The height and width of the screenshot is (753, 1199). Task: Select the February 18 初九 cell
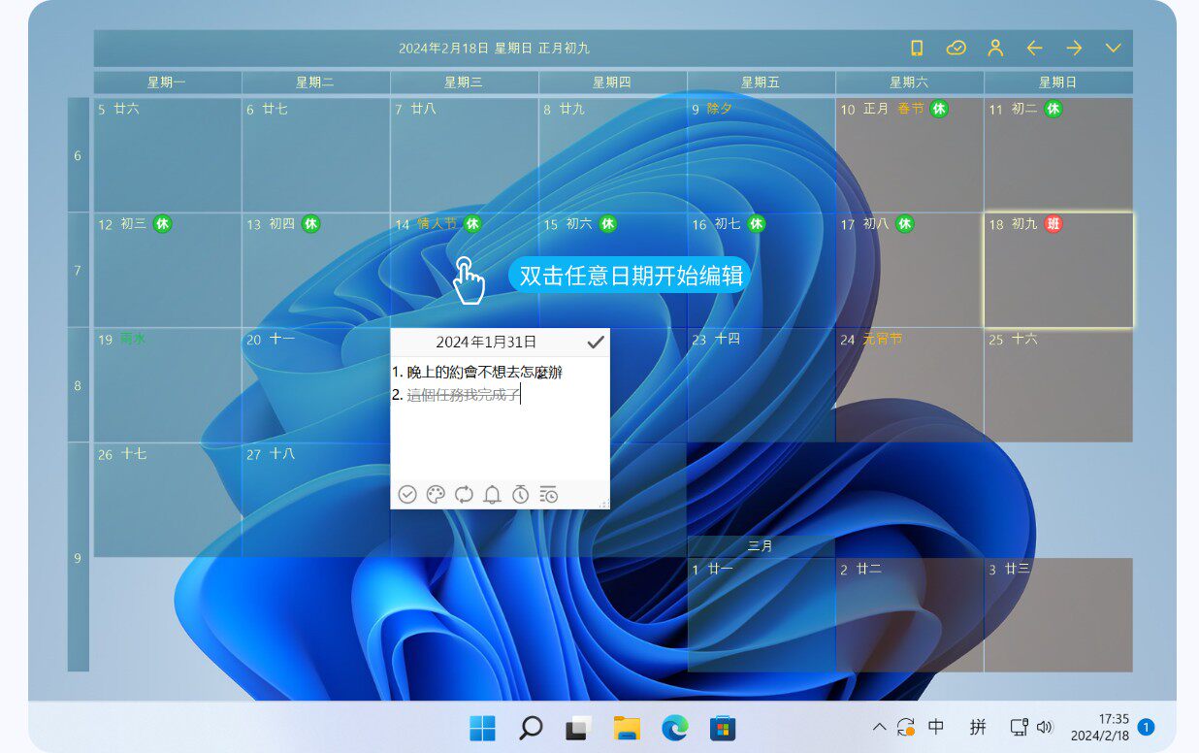pyautogui.click(x=1058, y=270)
